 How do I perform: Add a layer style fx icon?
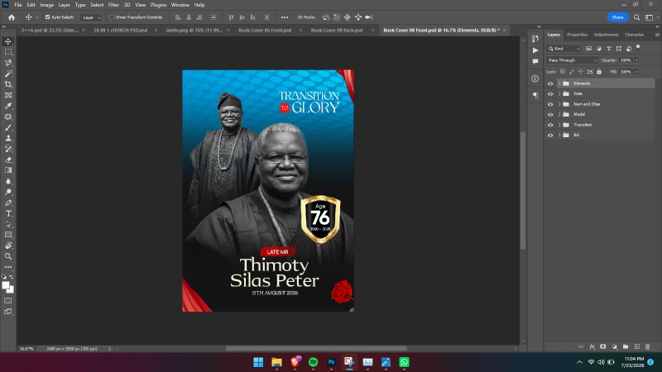592,346
